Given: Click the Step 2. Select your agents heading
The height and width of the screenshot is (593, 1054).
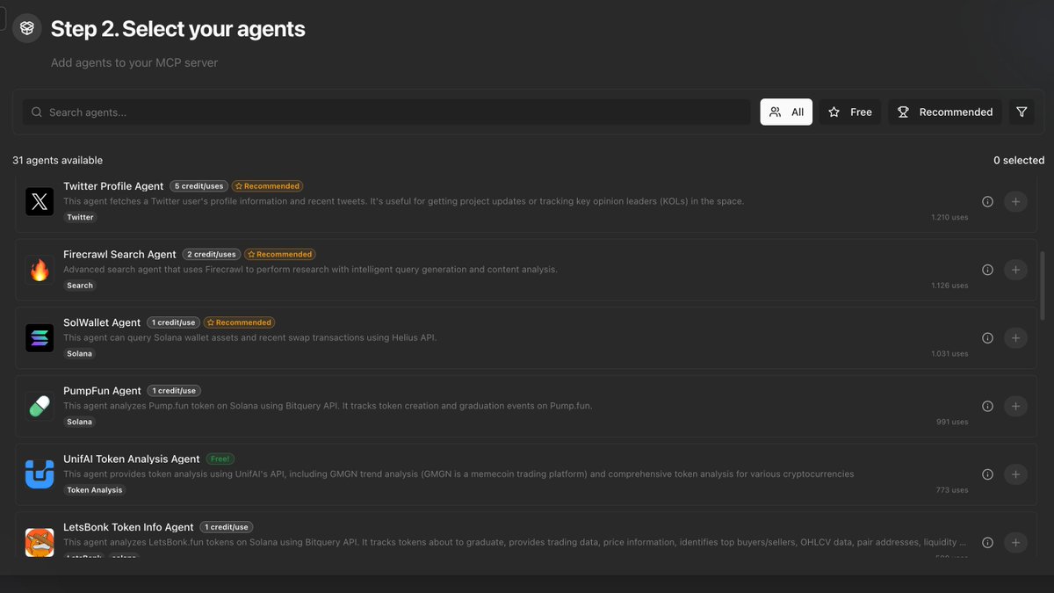Looking at the screenshot, I should [x=178, y=29].
